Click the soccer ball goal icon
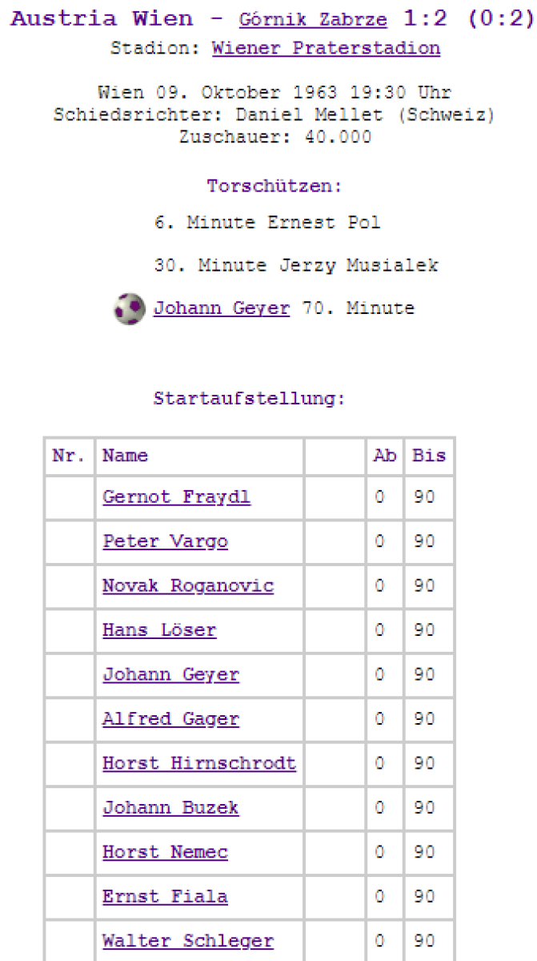 click(x=129, y=308)
